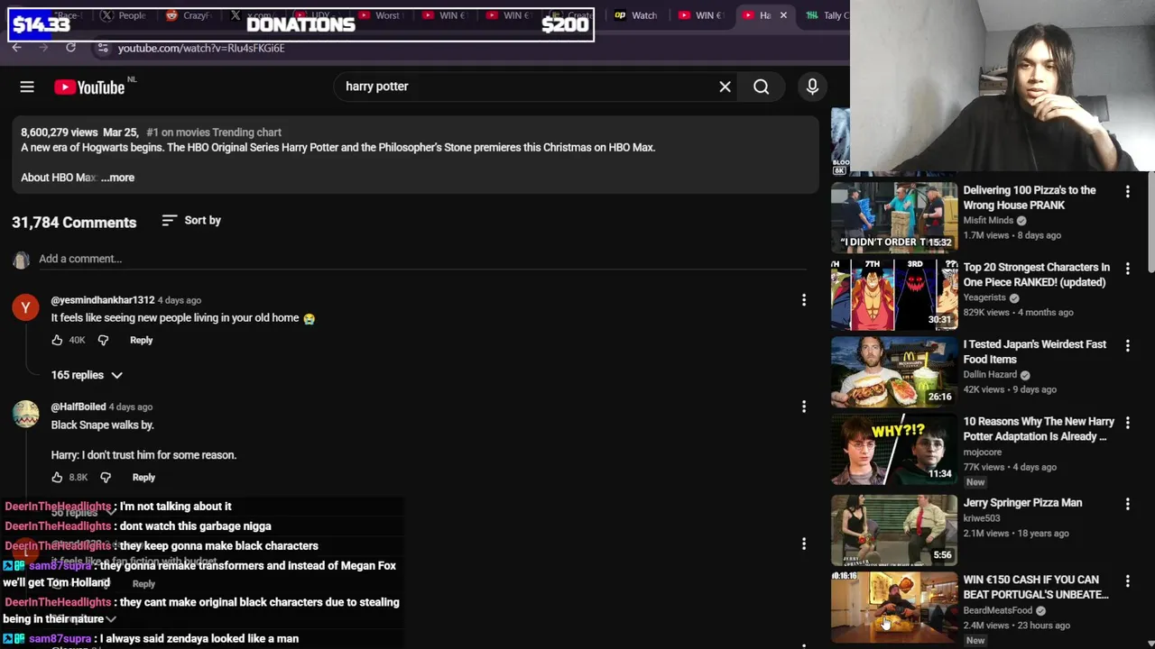The image size is (1155, 649).
Task: Click the browser back arrow
Action: click(16, 48)
